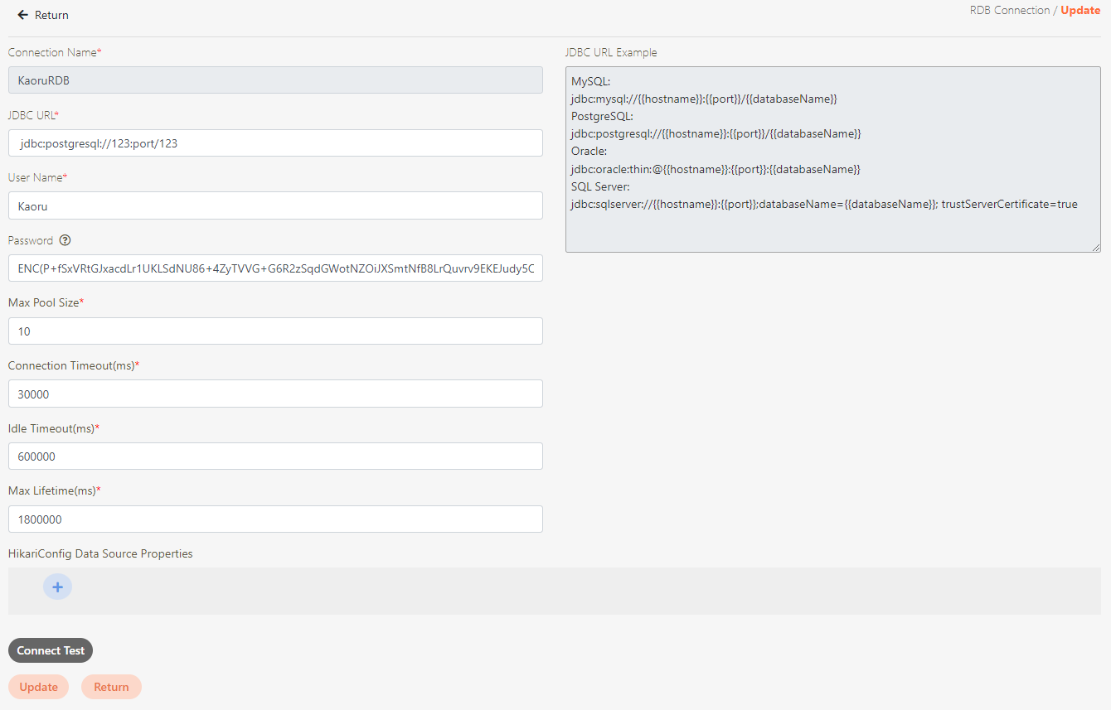This screenshot has height=710, width=1111.
Task: Click the Connection Name field KaoruRDB
Action: 275,80
